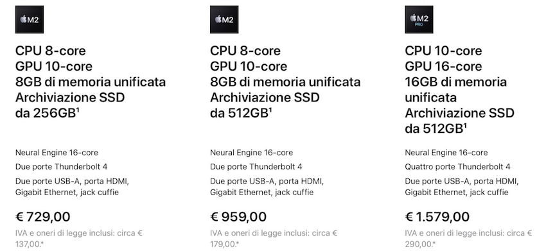This screenshot has width=546, height=251.
Task: Select the CPU 10-core GPU 16-core heading
Action: pos(459,89)
